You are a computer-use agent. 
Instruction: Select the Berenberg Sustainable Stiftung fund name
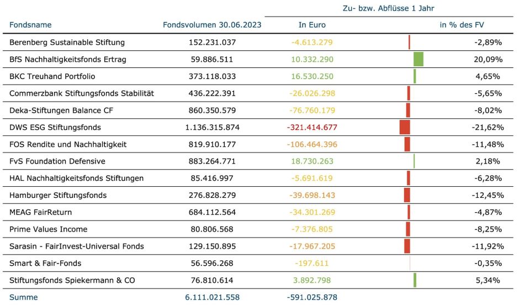[67, 42]
